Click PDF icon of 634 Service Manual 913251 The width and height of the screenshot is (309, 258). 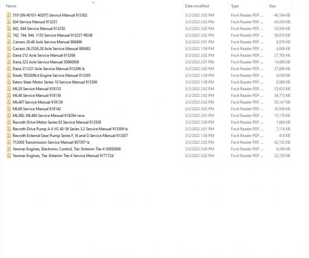pyautogui.click(x=9, y=22)
